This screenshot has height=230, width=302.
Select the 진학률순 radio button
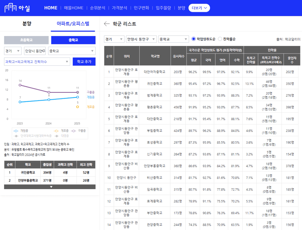point(220,39)
